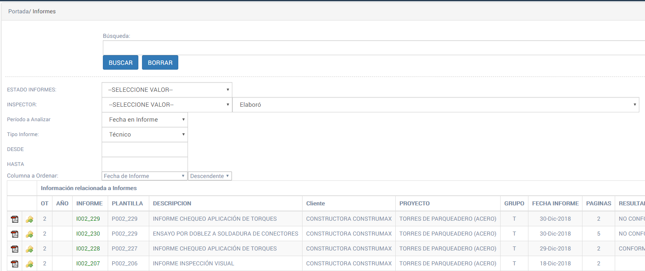Open report link I002_229
Image resolution: width=645 pixels, height=271 pixels.
pos(88,219)
